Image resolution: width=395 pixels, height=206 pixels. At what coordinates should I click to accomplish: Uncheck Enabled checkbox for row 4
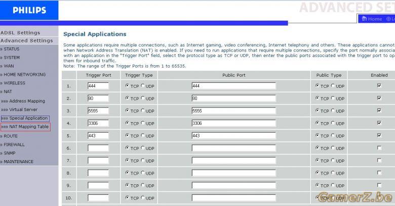coord(379,123)
